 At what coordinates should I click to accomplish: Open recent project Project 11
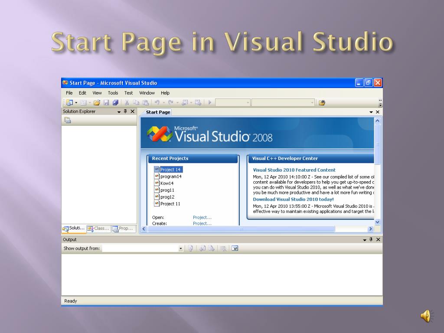click(x=167, y=204)
